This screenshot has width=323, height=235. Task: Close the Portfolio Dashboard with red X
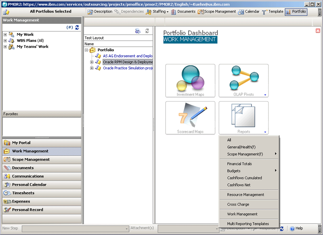(x=318, y=31)
